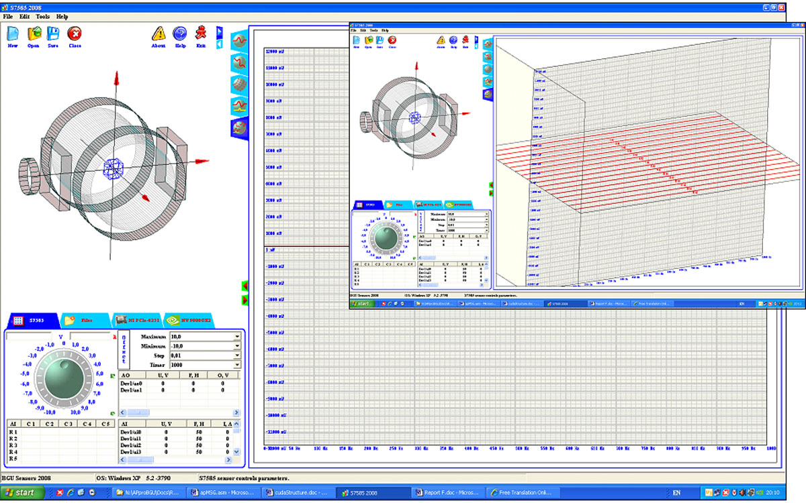The height and width of the screenshot is (503, 806).
Task: Open the About warning-triangle icon
Action: click(x=159, y=34)
